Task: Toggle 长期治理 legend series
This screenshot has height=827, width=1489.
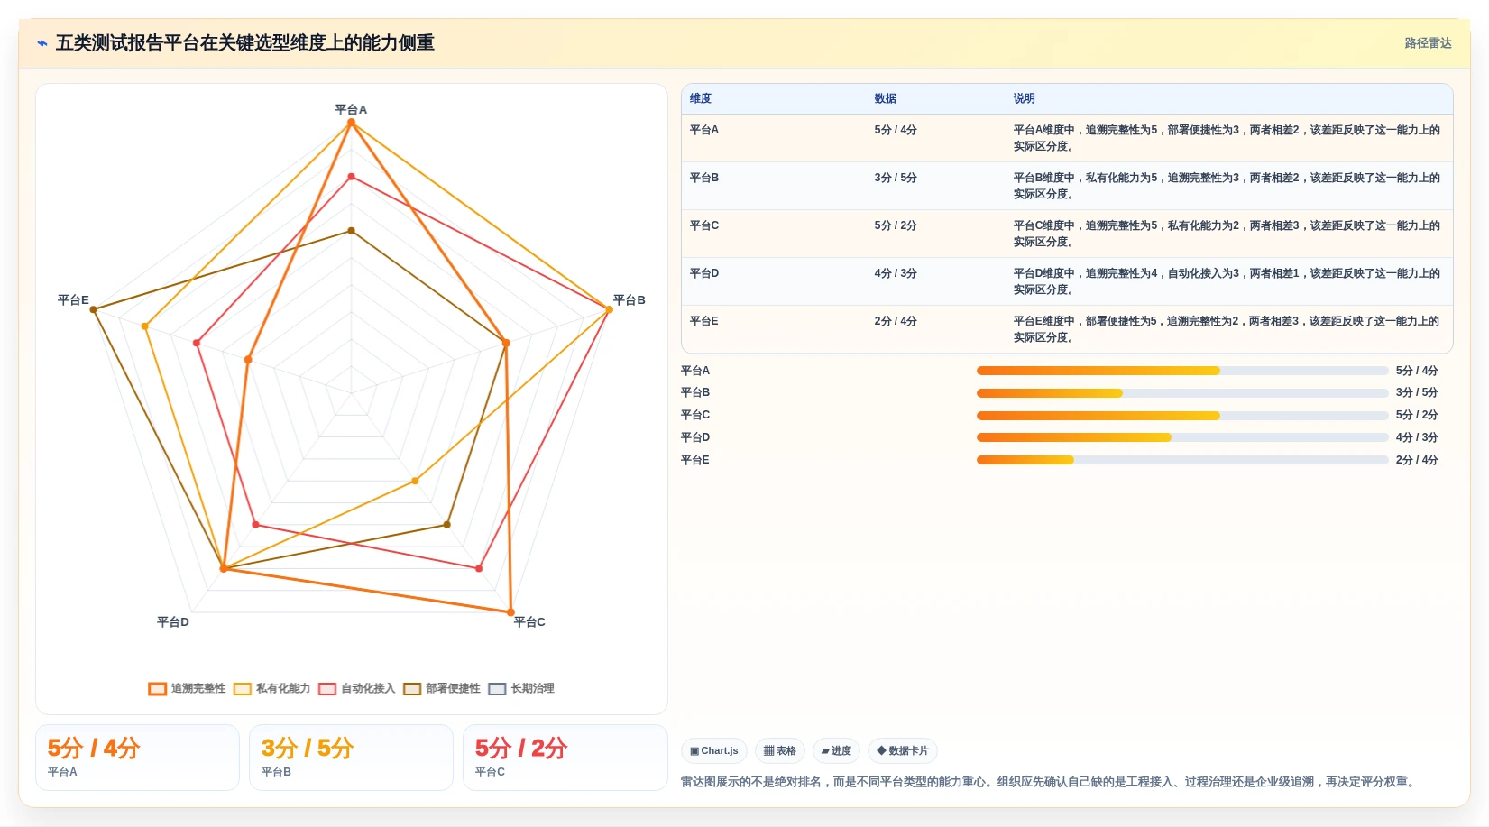Action: tap(521, 688)
